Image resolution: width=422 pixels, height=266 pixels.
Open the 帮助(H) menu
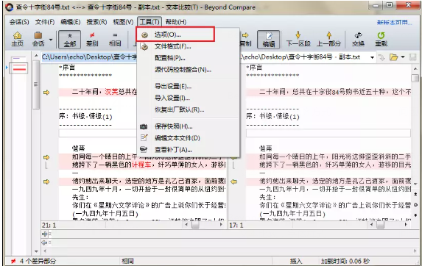176,22
